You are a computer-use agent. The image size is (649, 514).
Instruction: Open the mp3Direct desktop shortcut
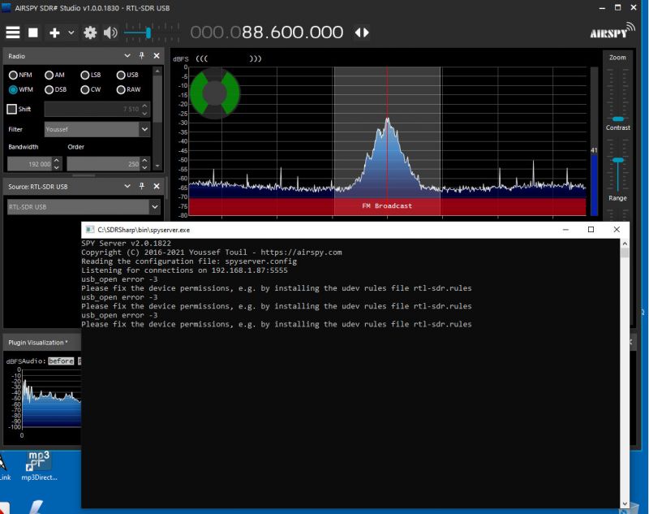tap(39, 465)
